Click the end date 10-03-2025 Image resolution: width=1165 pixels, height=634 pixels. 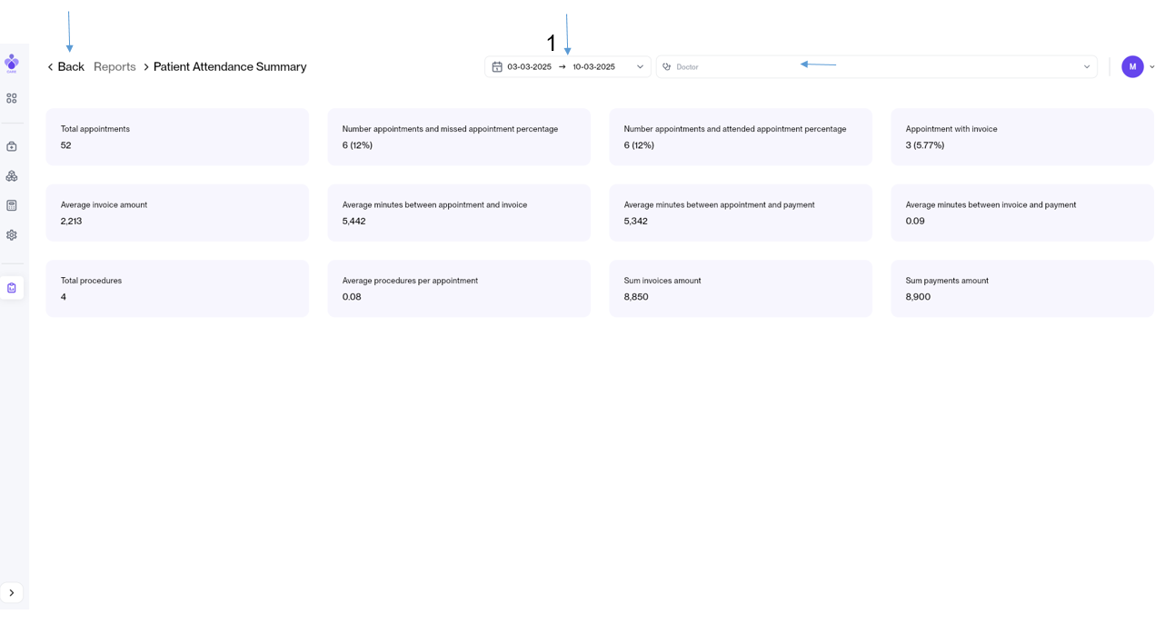(593, 67)
